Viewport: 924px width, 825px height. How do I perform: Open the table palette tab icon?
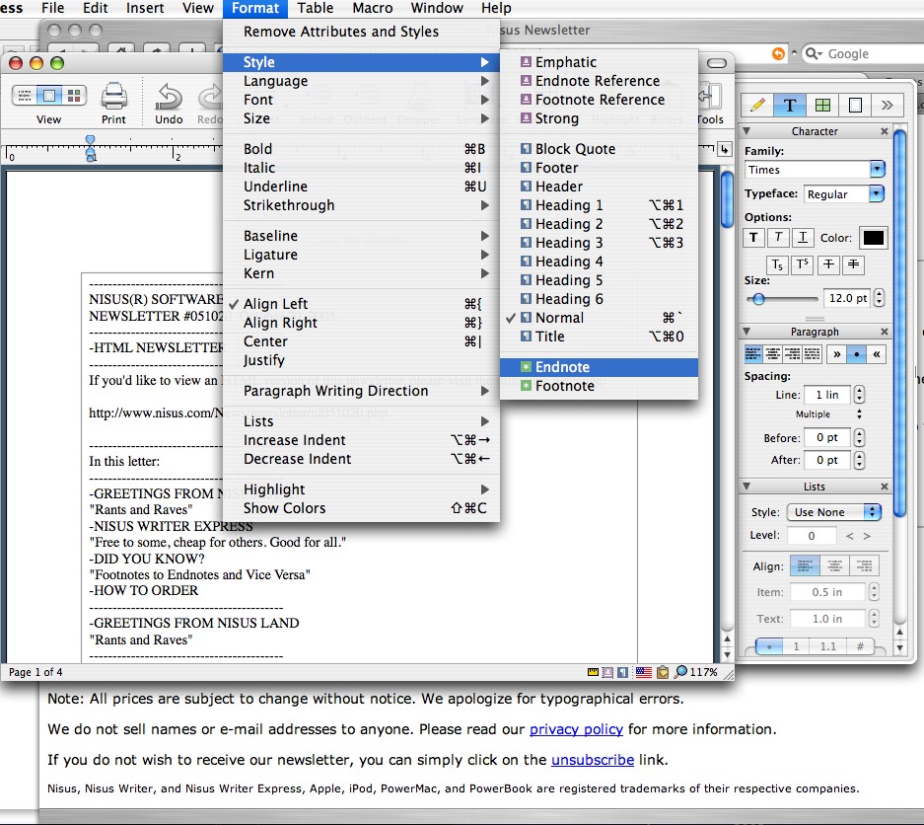[x=821, y=105]
